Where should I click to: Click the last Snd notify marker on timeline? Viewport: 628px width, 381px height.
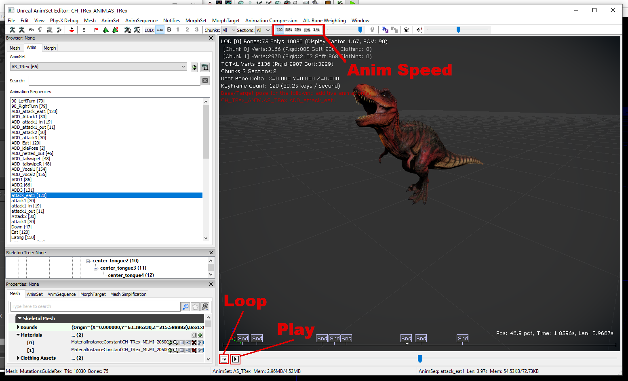click(463, 338)
